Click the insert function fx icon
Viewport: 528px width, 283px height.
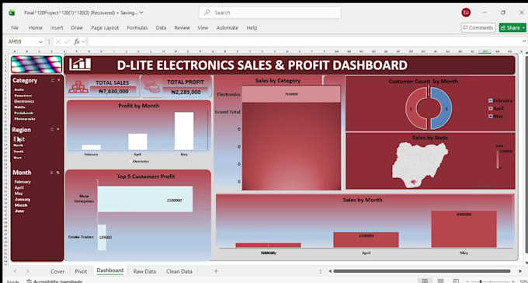(x=76, y=41)
